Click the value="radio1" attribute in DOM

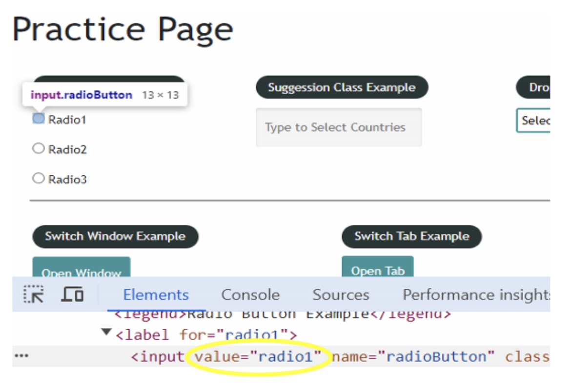(x=258, y=357)
